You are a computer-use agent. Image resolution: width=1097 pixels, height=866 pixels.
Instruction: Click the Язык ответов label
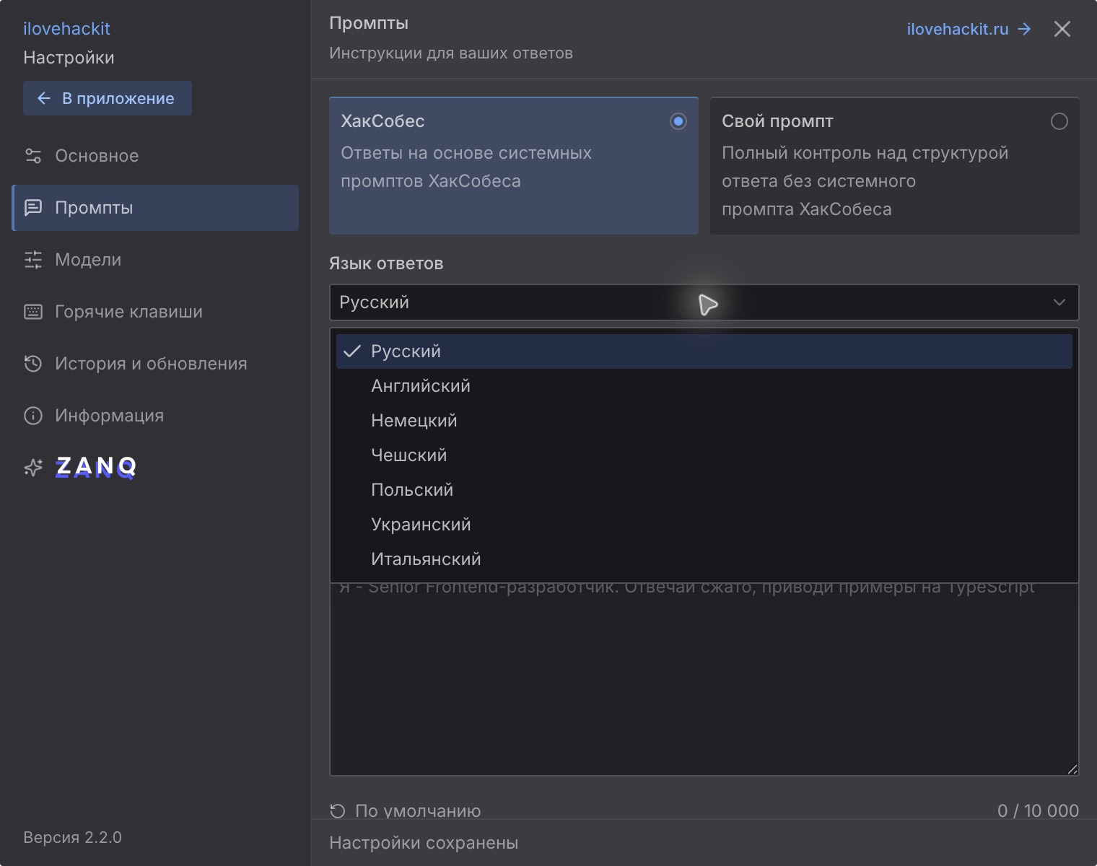click(x=386, y=263)
